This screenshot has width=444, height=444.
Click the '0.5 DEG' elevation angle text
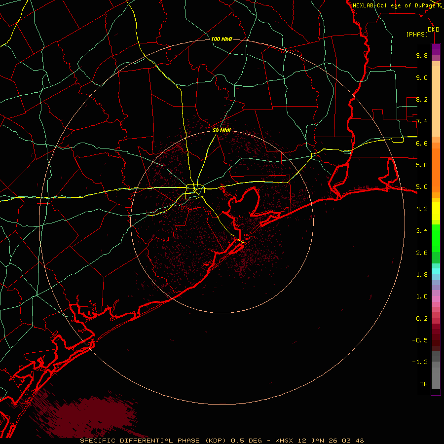(246, 441)
